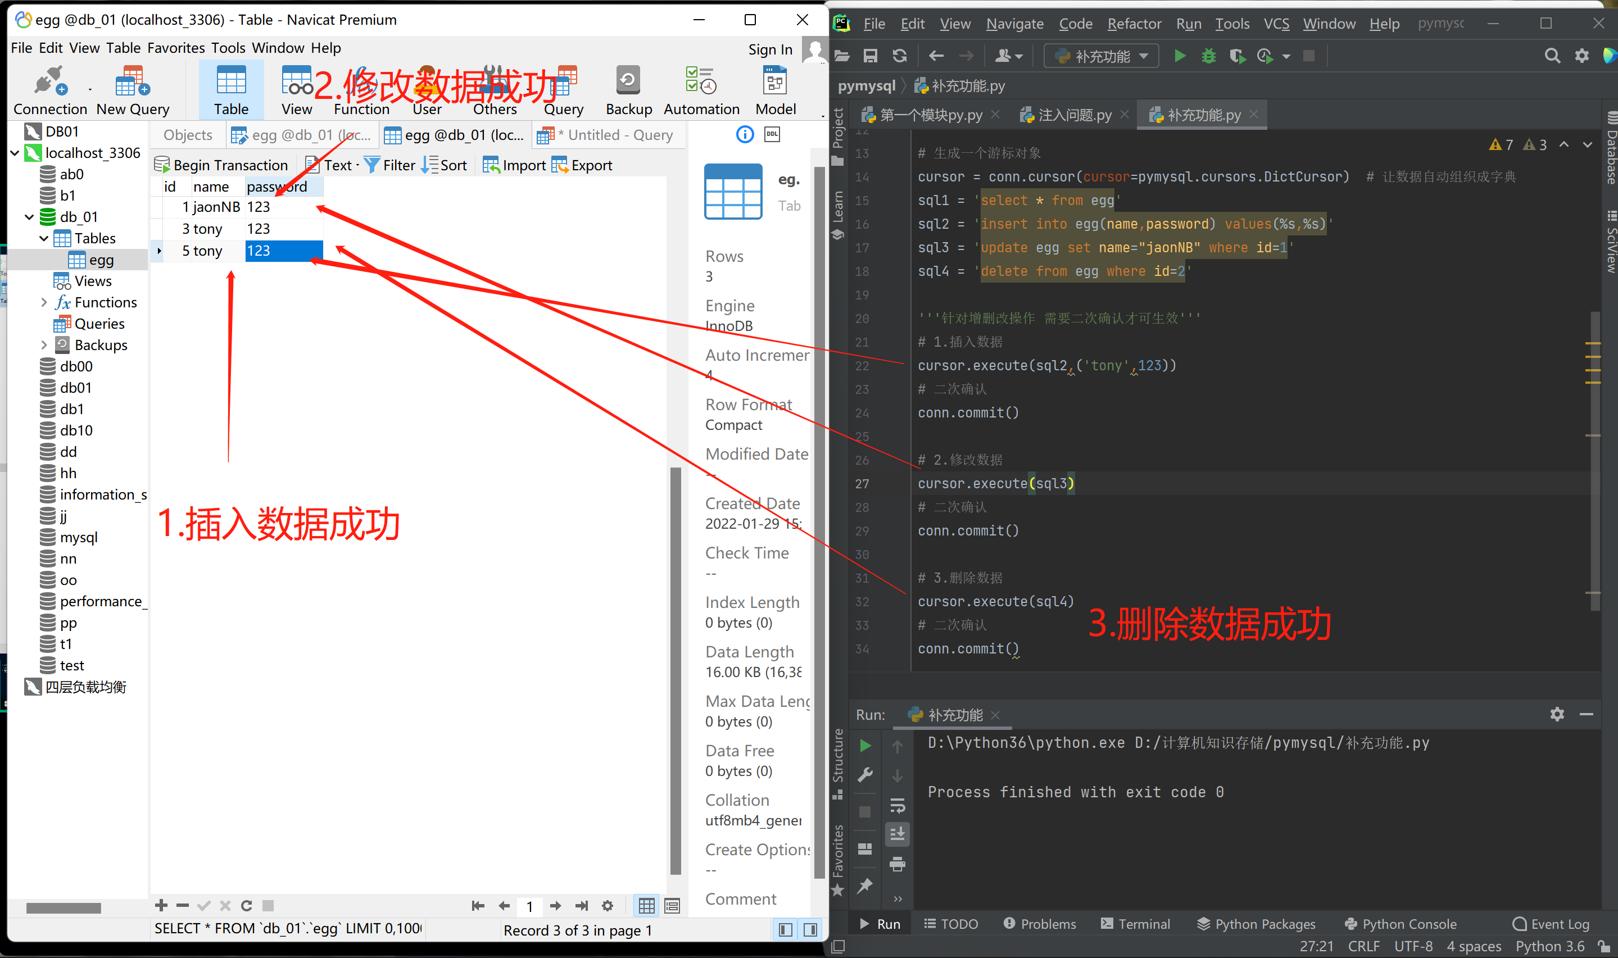This screenshot has height=958, width=1618.
Task: Toggle the right info pane button in Navicat
Action: pos(810,929)
